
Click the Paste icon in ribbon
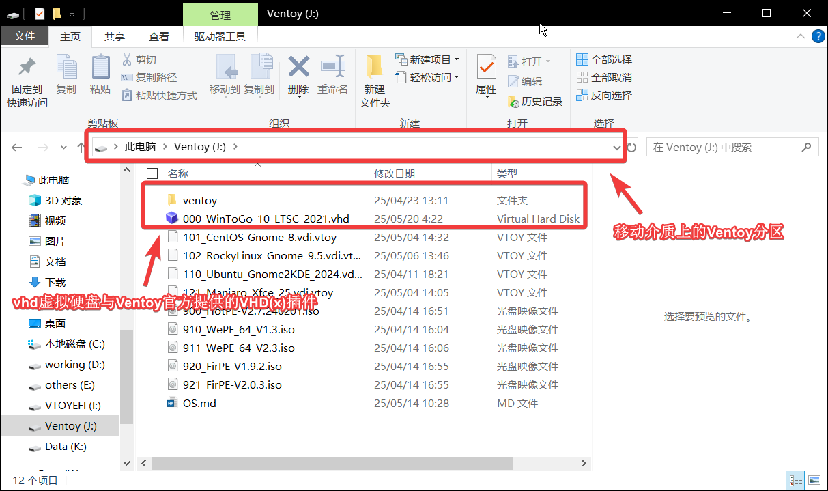point(100,68)
